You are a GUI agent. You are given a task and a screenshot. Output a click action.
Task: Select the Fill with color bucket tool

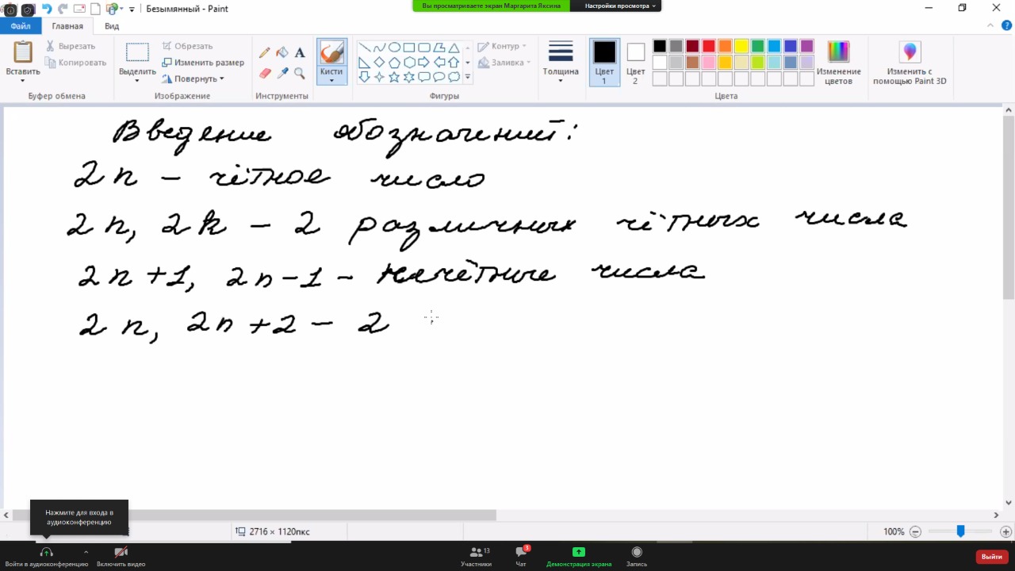point(282,53)
